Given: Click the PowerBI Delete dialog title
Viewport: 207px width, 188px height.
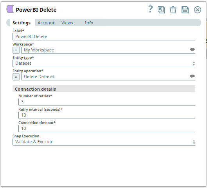Looking at the screenshot, I should coord(36,10).
